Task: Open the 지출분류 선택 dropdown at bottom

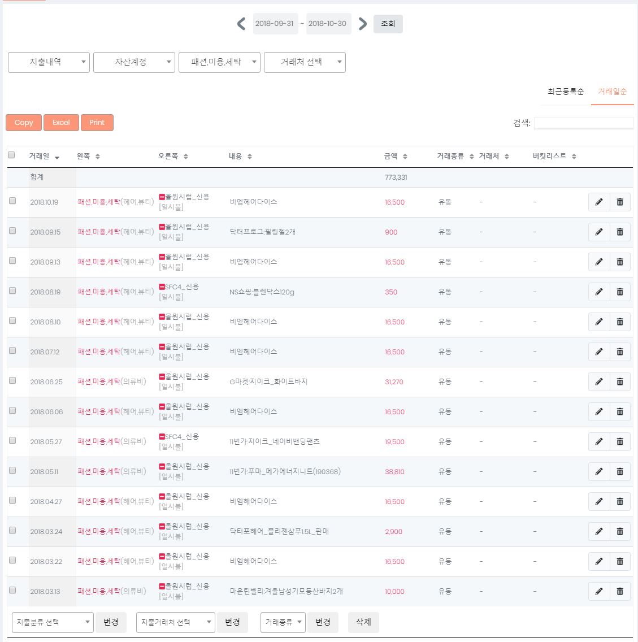Action: (53, 622)
